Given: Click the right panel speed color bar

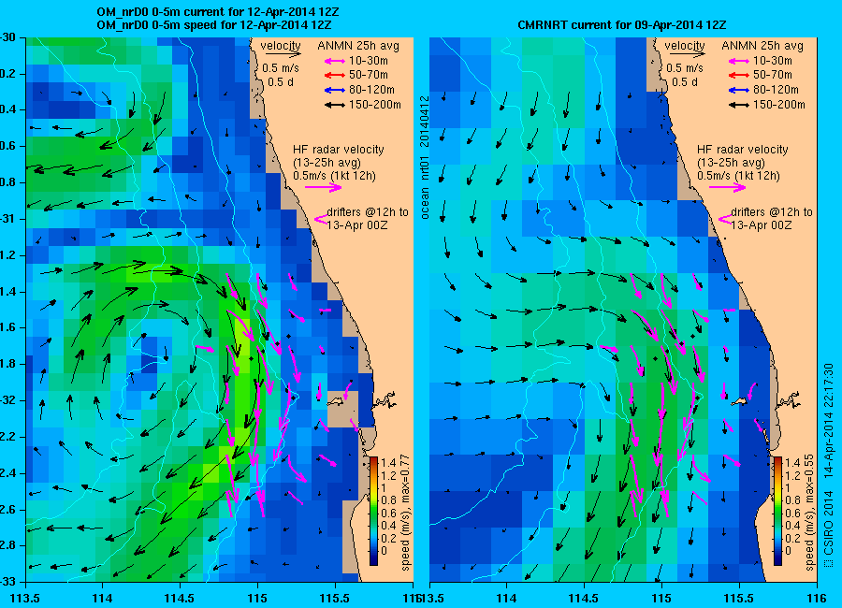Looking at the screenshot, I should (777, 511).
